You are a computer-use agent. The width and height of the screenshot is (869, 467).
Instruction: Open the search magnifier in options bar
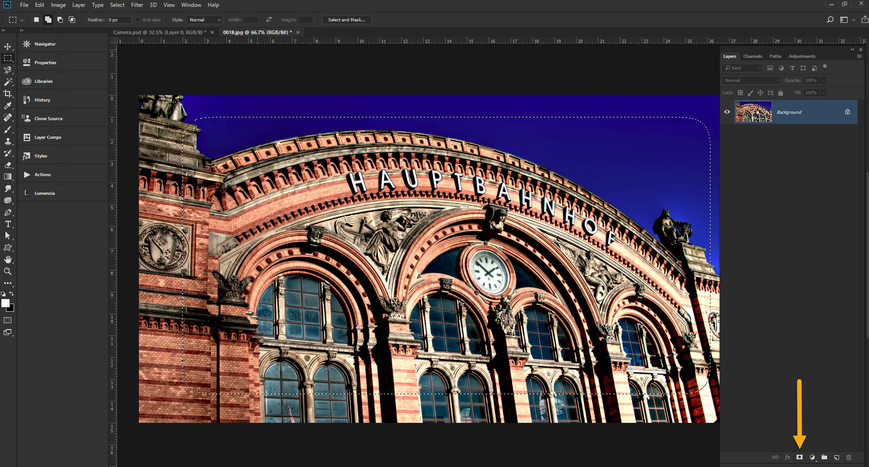pos(830,20)
